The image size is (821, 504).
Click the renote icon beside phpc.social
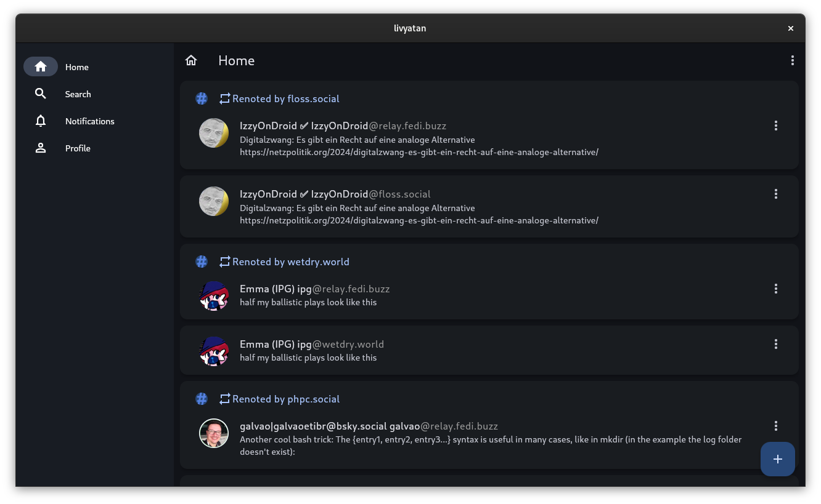point(224,399)
